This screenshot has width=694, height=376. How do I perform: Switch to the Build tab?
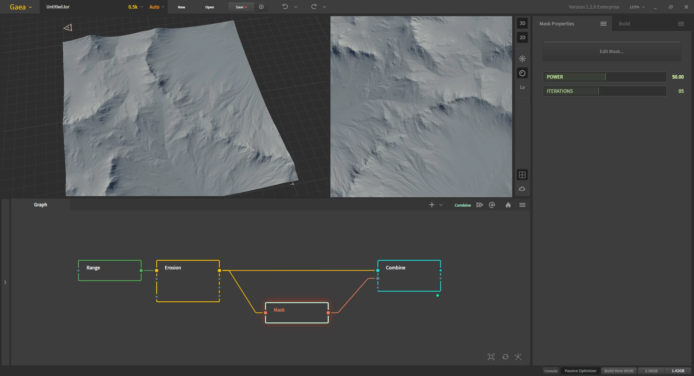click(x=624, y=24)
